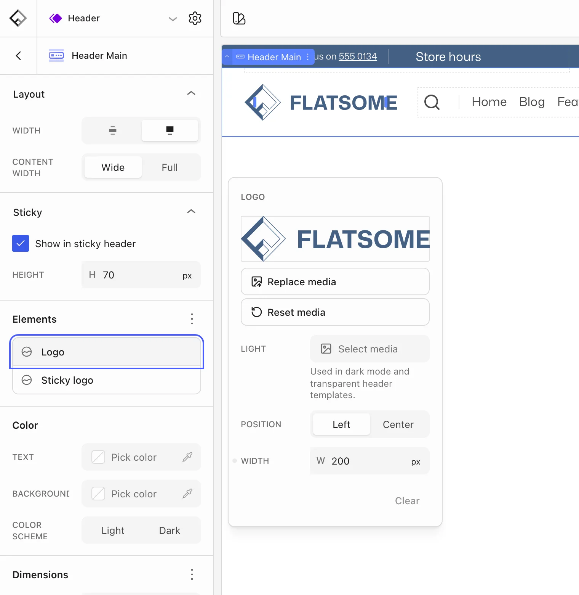Pick background color with eyedropper

coord(187,494)
